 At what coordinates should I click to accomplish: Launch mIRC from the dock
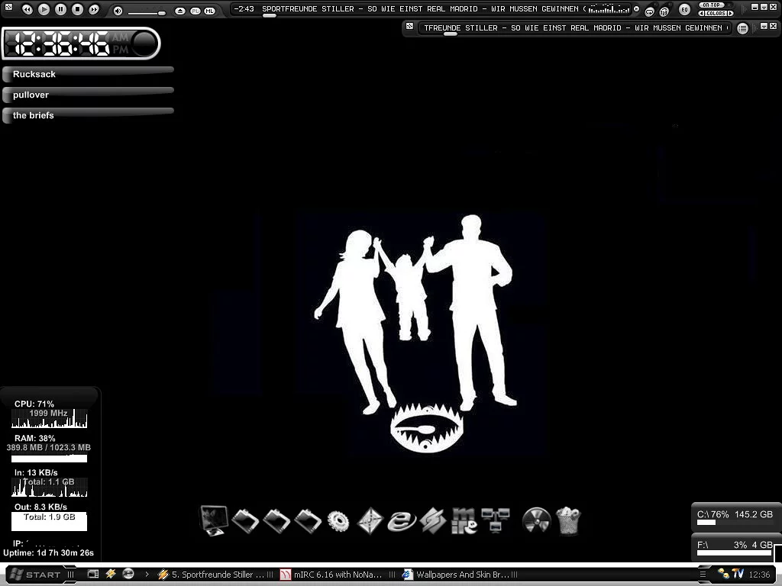[x=464, y=521]
